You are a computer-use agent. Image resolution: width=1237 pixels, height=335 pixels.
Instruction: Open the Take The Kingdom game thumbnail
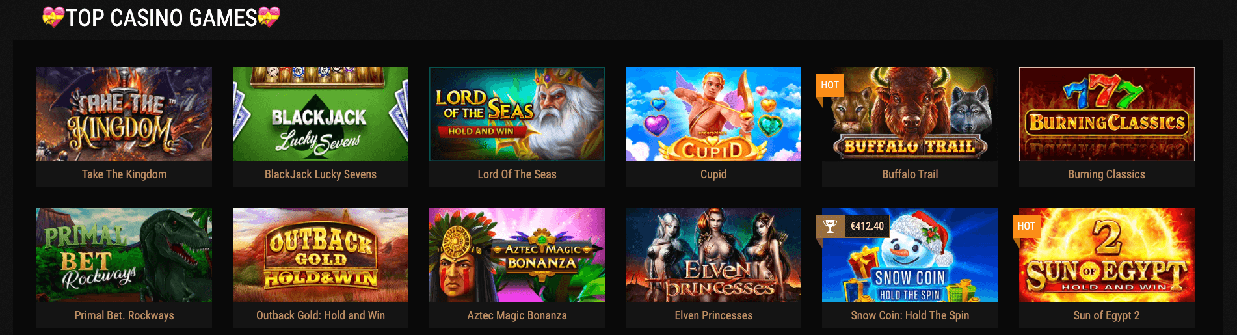pyautogui.click(x=124, y=114)
